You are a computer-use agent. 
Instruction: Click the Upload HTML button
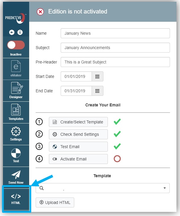coord(55,202)
